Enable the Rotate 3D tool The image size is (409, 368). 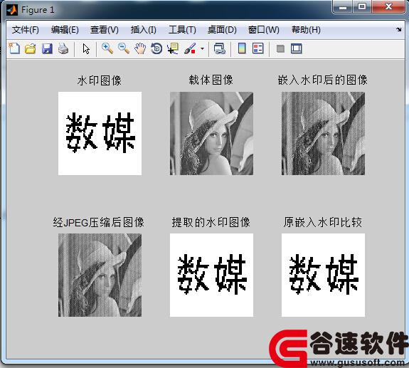click(x=156, y=48)
